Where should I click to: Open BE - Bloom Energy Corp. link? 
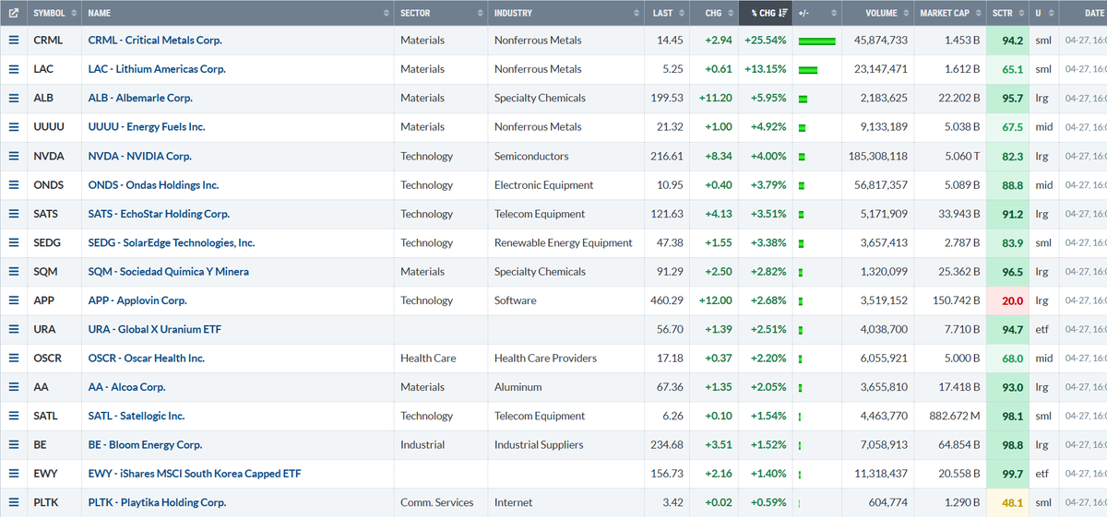(145, 445)
